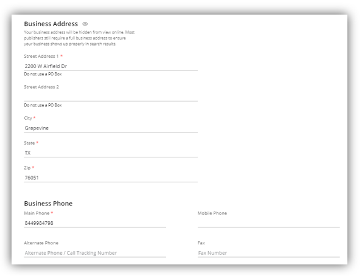Click the Business Address section heading
This screenshot has height=276, width=362.
click(50, 24)
